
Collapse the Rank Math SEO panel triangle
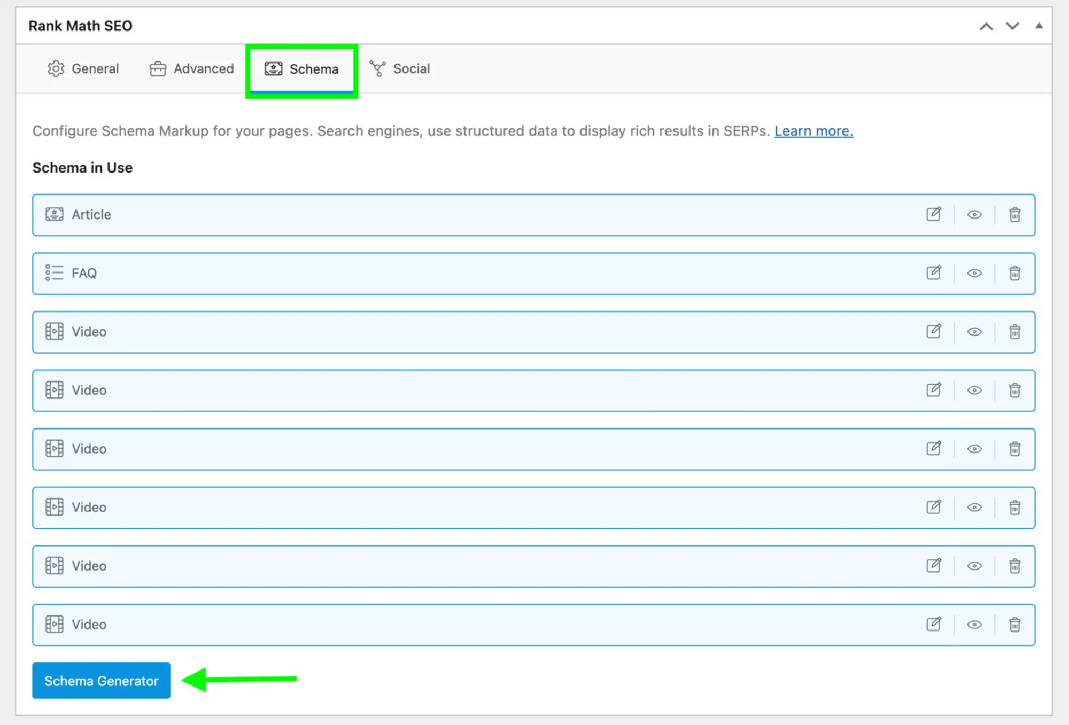(x=1039, y=25)
